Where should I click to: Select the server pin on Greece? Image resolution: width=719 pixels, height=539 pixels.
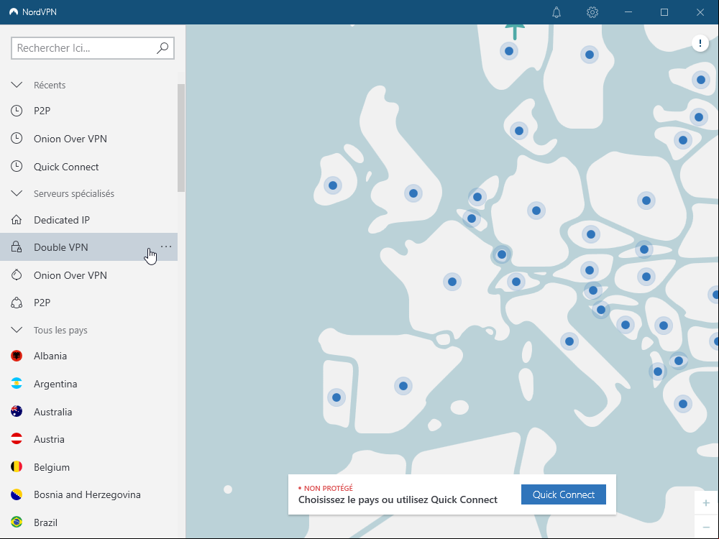[x=683, y=404]
